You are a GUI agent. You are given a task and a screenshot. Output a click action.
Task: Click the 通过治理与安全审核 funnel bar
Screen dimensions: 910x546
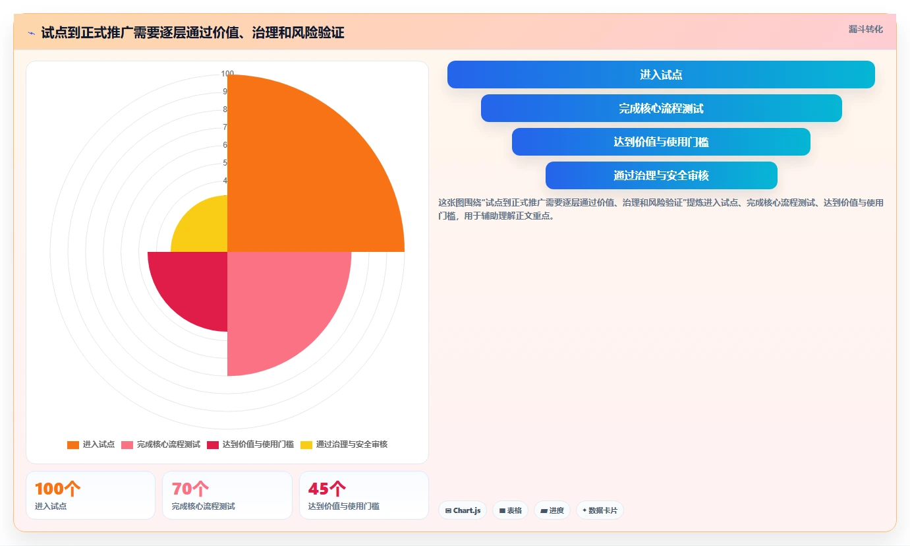(661, 175)
